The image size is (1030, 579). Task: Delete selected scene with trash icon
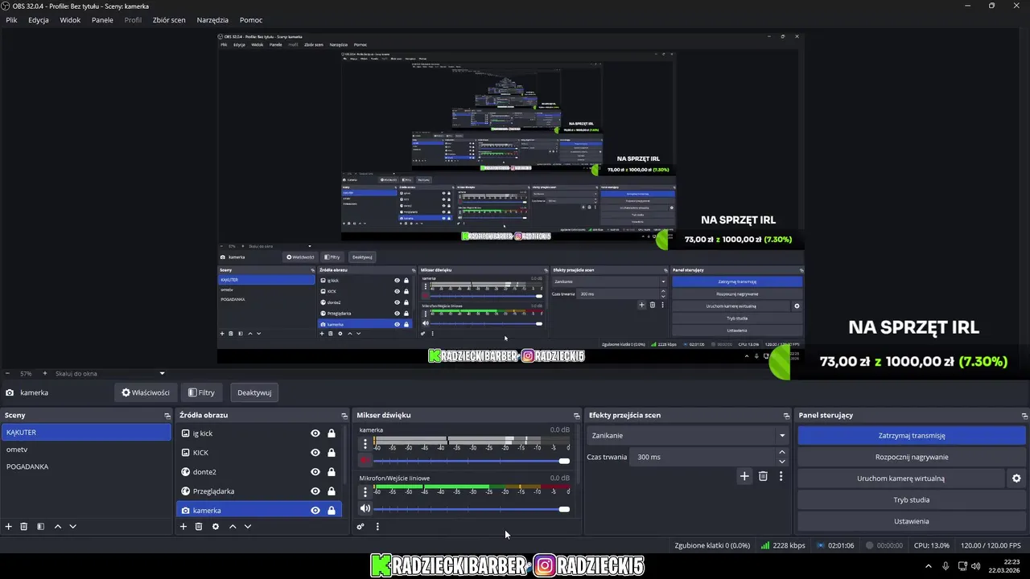coord(24,527)
